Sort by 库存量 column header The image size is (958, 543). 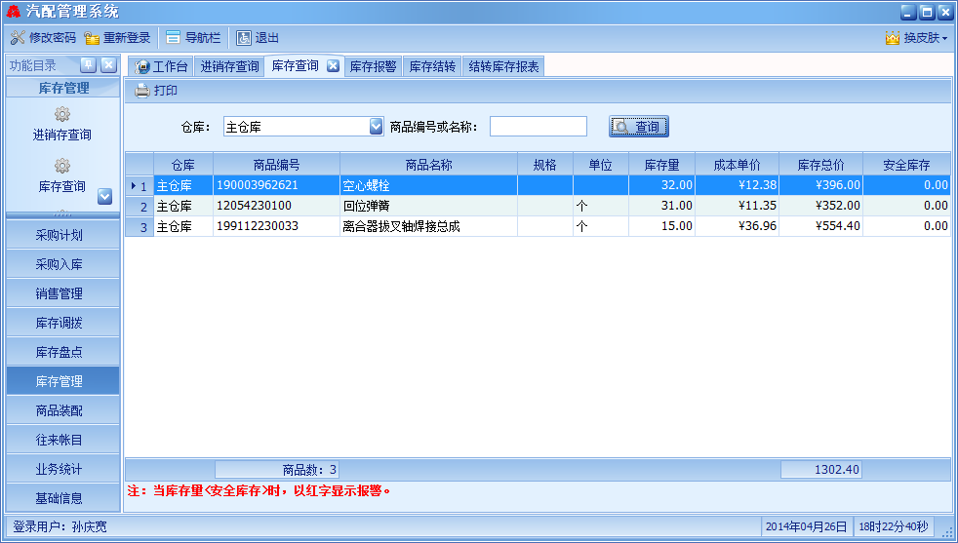click(x=661, y=165)
